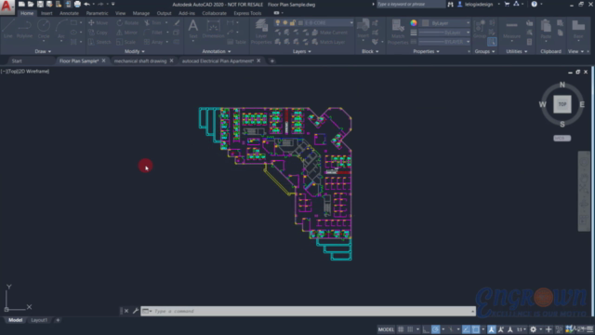The height and width of the screenshot is (335, 595).
Task: Toggle snap mode in status bar
Action: (x=410, y=329)
